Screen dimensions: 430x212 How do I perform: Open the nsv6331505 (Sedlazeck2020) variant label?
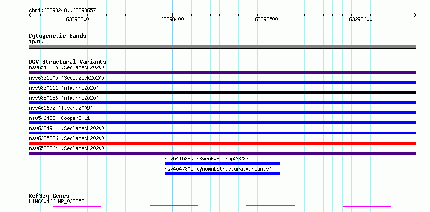point(67,78)
